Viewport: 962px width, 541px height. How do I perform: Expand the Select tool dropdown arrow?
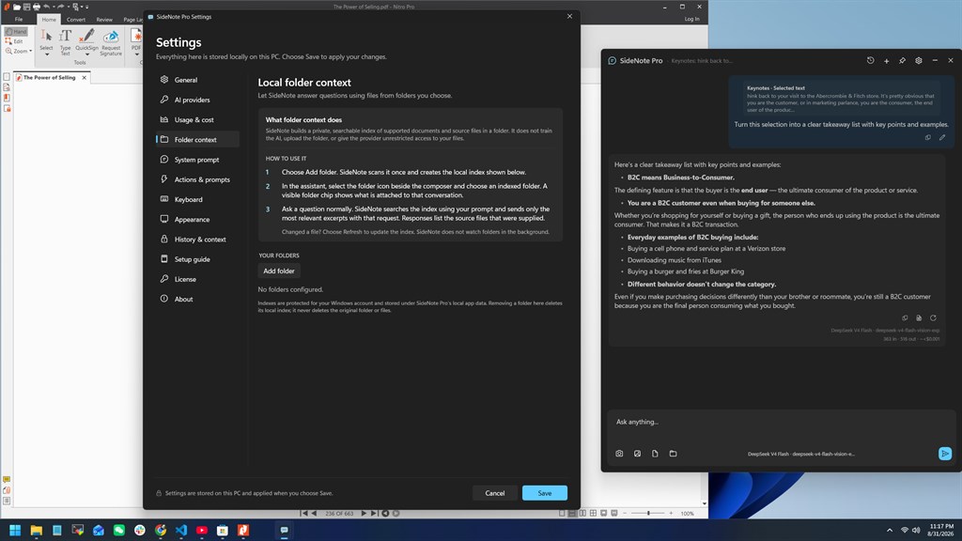coord(47,54)
